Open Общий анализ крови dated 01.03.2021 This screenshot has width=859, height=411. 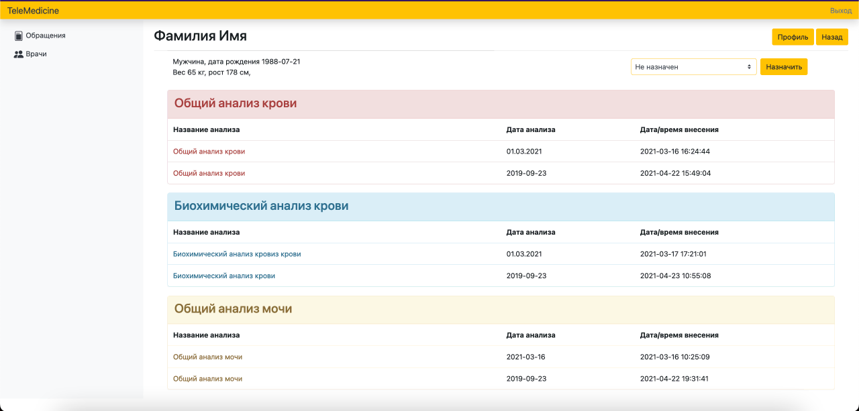tap(209, 152)
